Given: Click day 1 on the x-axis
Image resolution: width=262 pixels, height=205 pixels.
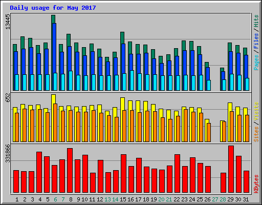Looking at the screenshot, I should pos(17,199).
